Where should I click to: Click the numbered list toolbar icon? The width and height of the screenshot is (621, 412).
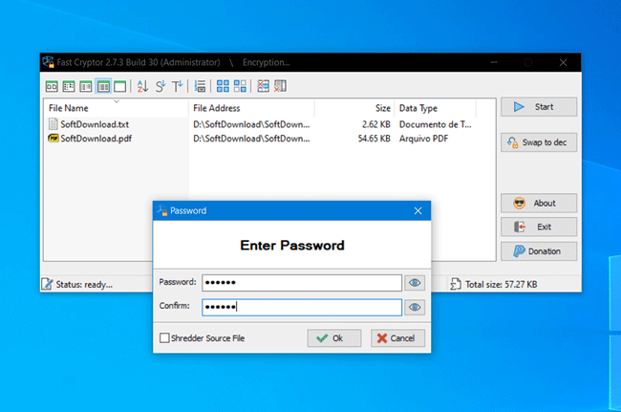(200, 86)
